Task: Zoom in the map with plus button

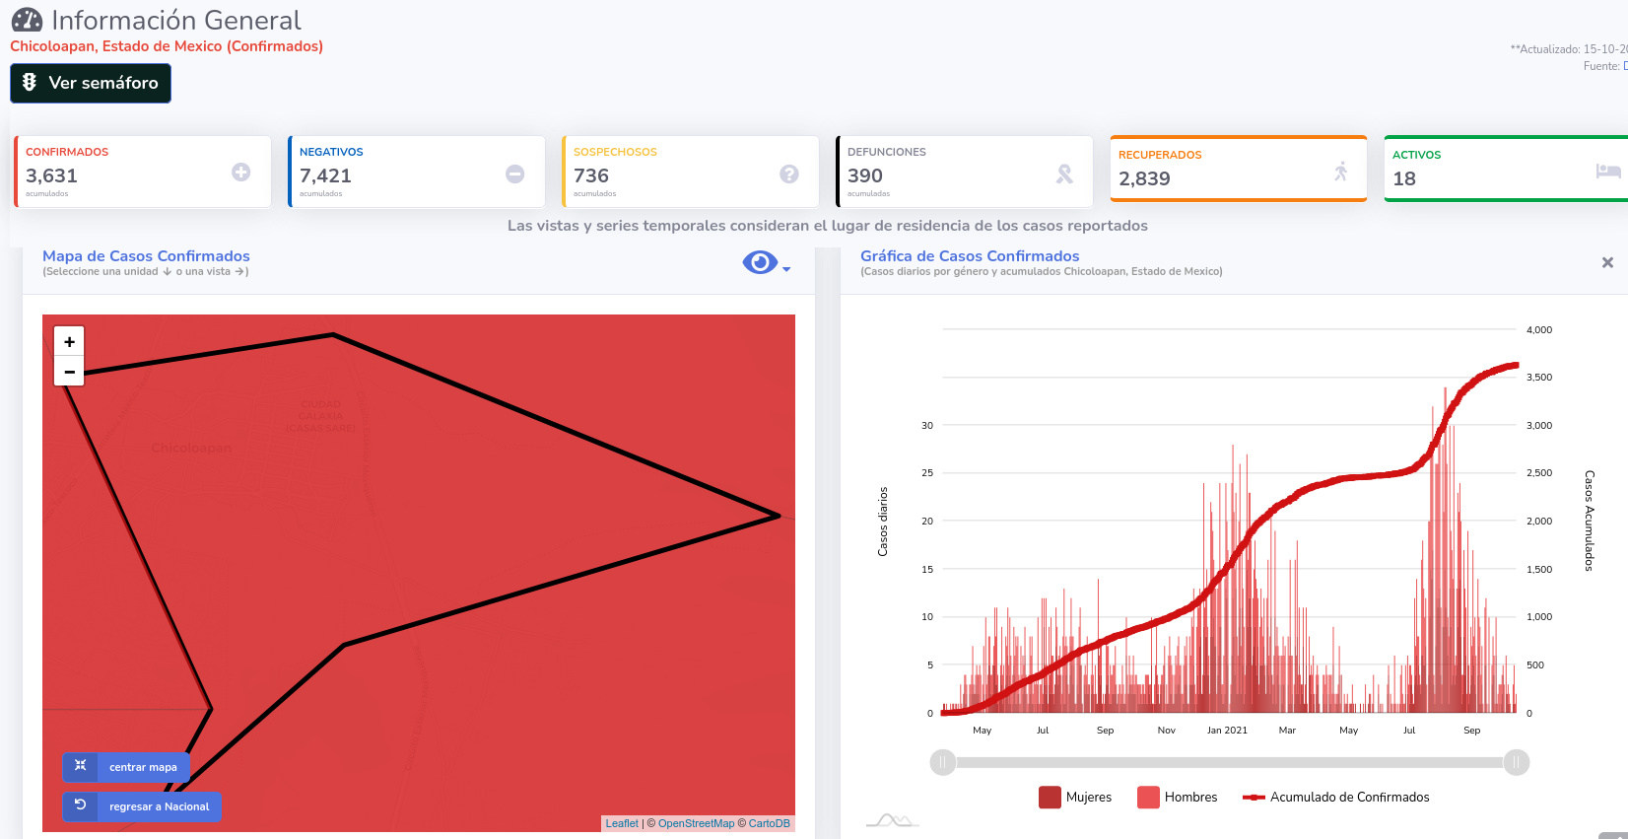Action: 69,341
